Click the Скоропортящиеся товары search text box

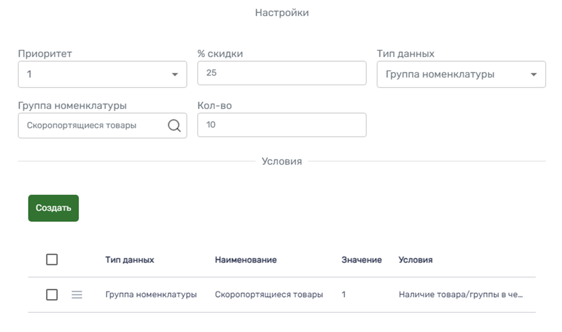click(92, 125)
